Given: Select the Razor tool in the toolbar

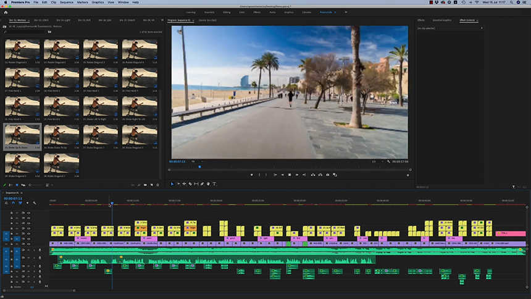Looking at the screenshot, I should (x=190, y=183).
